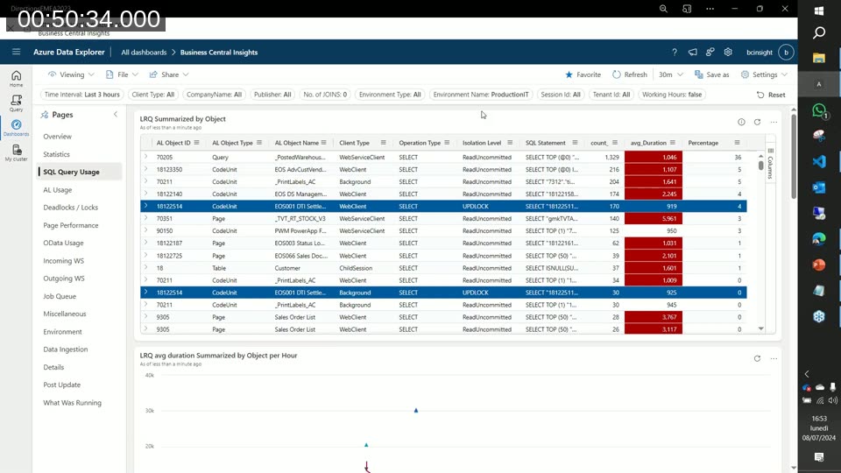Open Client Type column menu

(384, 143)
